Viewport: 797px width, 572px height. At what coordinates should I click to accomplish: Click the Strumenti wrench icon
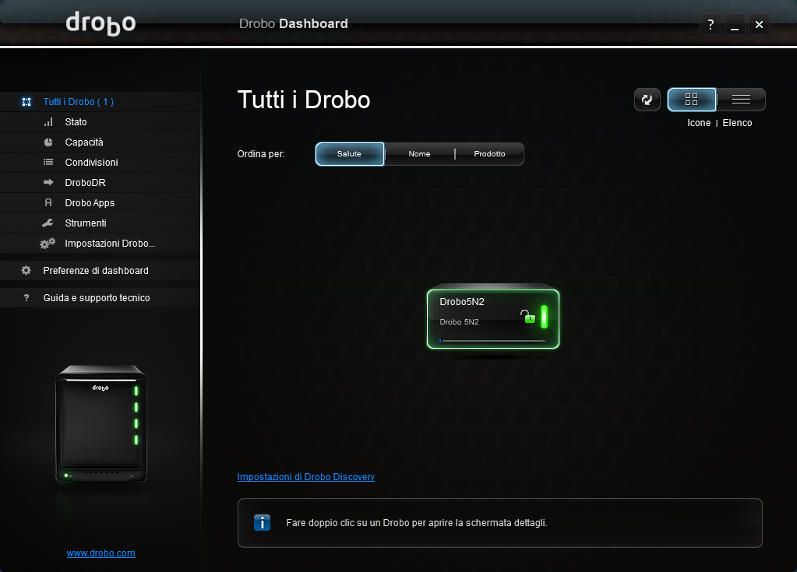(x=48, y=223)
